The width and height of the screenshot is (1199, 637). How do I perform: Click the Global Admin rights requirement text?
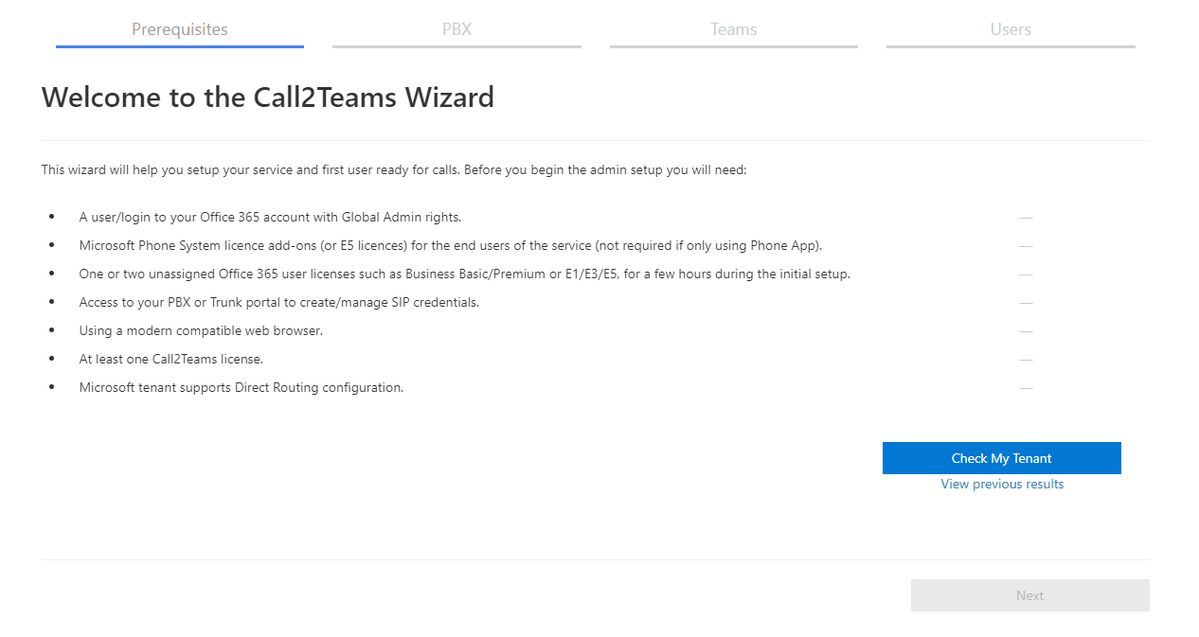point(270,217)
